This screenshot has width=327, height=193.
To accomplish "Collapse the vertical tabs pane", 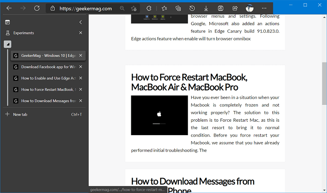I will coord(81,22).
